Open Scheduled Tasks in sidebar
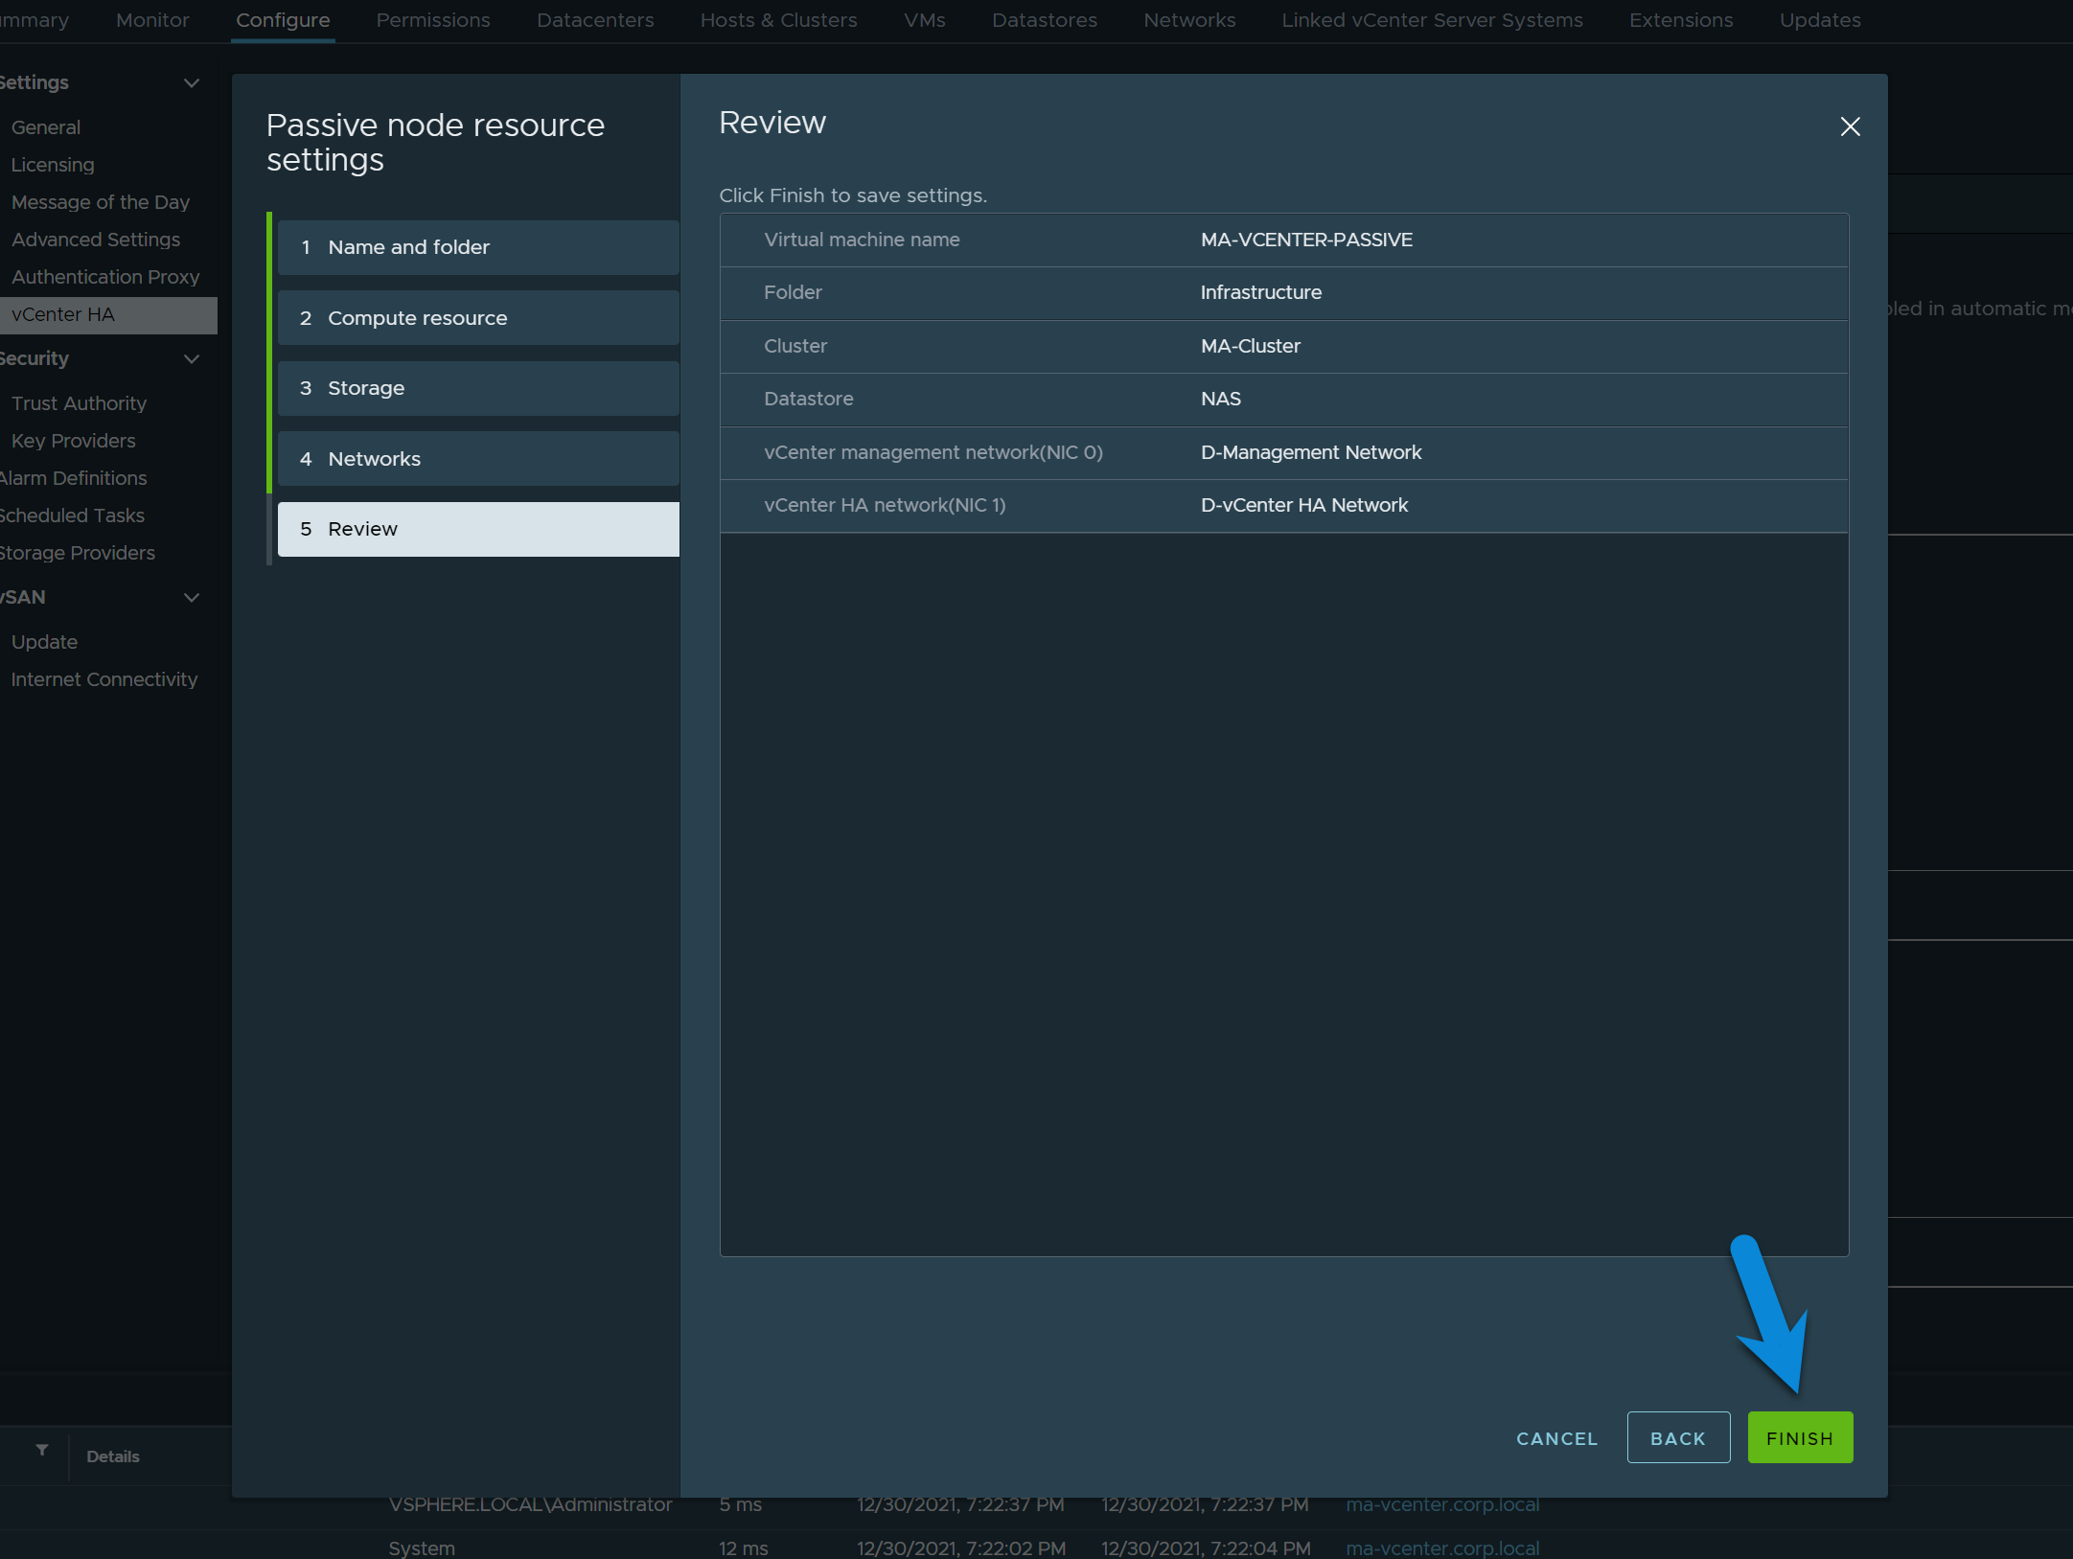 72,516
